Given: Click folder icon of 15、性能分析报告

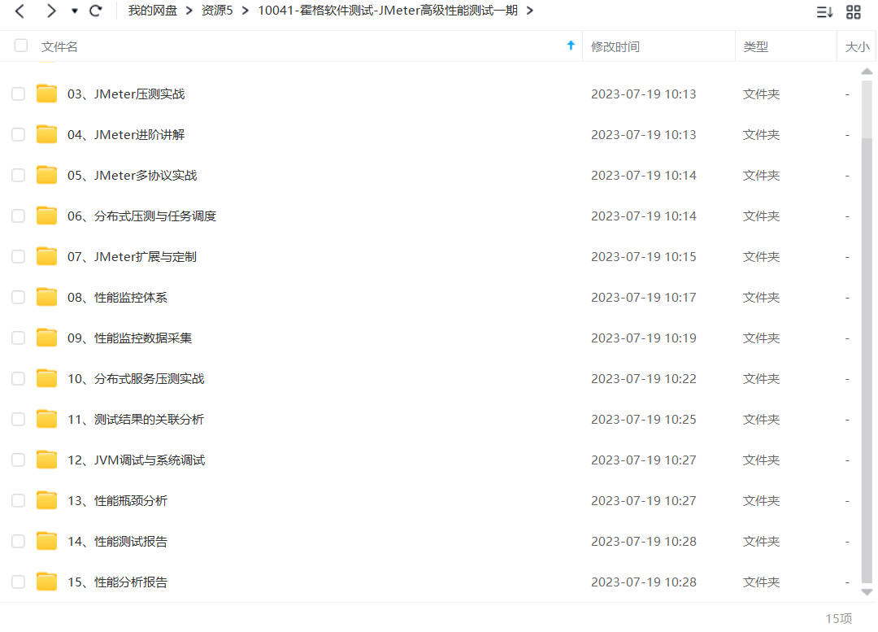Looking at the screenshot, I should coord(47,582).
